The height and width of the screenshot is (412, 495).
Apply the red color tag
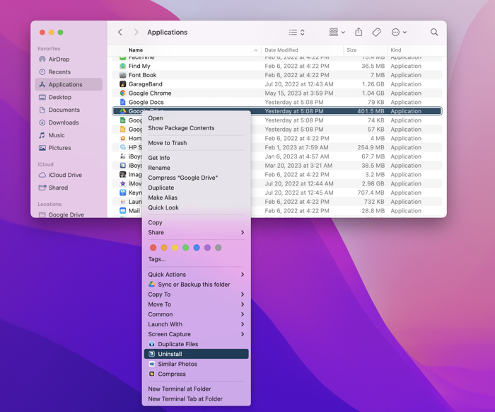pos(153,248)
